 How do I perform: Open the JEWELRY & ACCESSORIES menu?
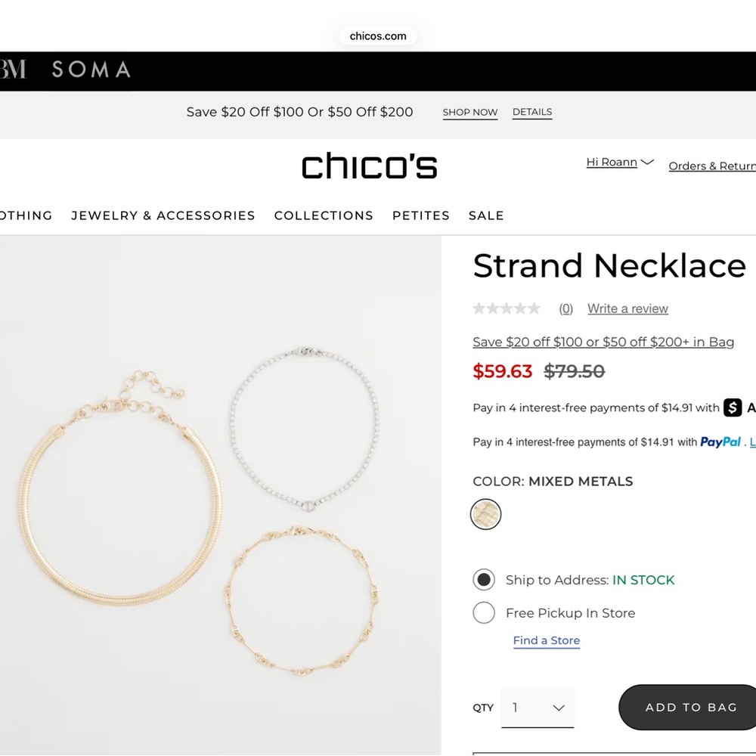[x=163, y=215]
